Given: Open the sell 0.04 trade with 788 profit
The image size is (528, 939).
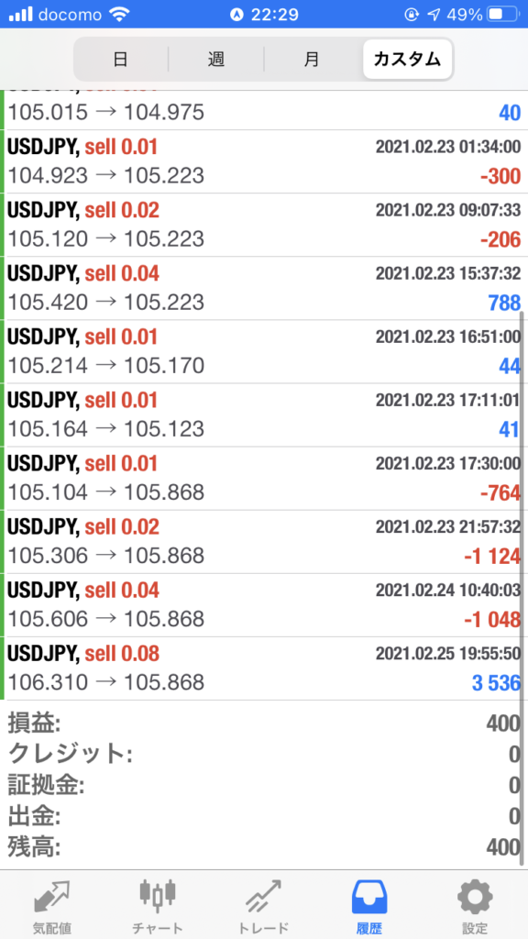Looking at the screenshot, I should point(264,288).
